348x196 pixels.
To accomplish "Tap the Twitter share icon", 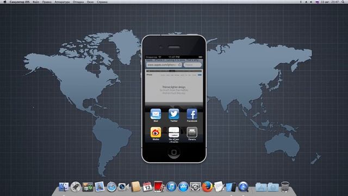I will 174,114.
